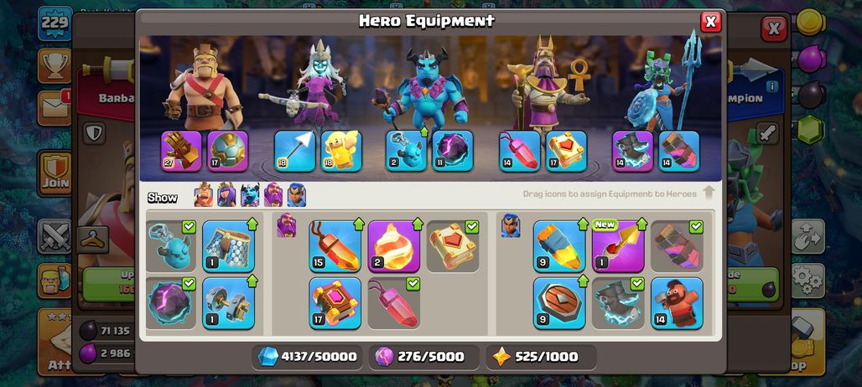Select the Fireball equipment level 2
The width and height of the screenshot is (862, 387).
pos(393,246)
